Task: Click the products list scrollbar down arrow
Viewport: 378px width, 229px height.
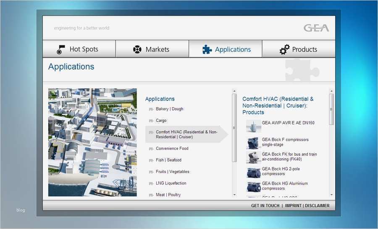Action: tap(331, 195)
